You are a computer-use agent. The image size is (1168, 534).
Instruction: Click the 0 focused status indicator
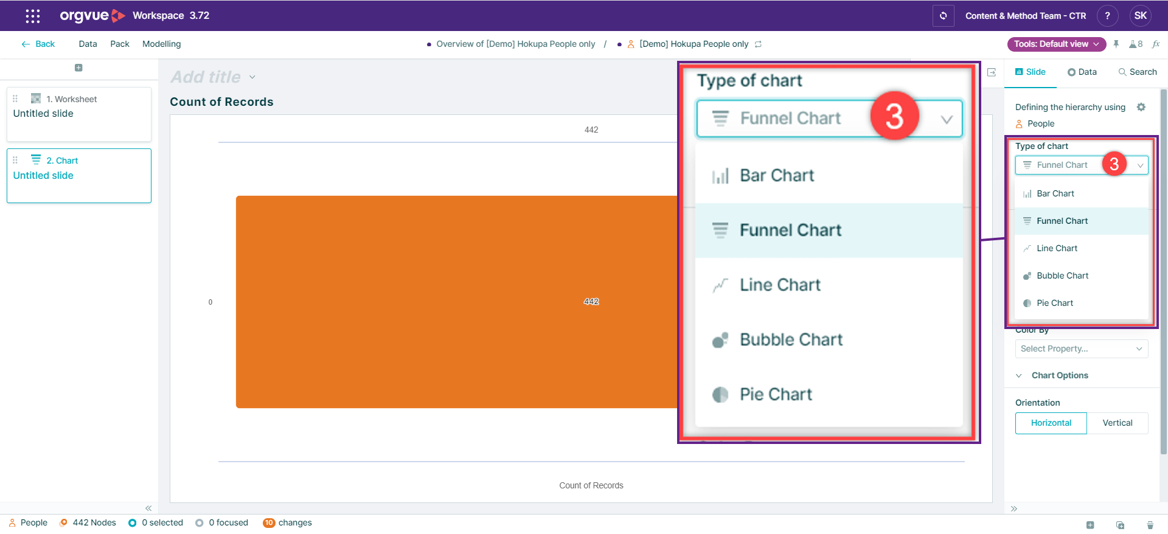(x=222, y=522)
